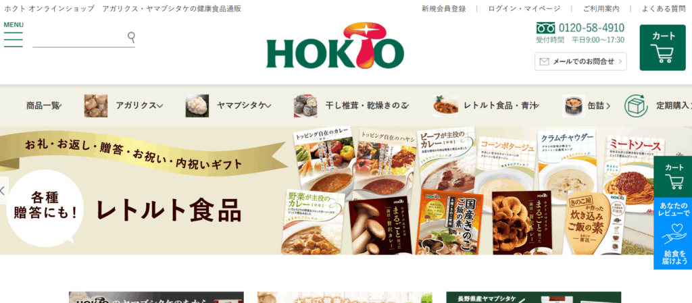The width and height of the screenshot is (692, 303).
Task: Go to よくある質問 page
Action: tap(664, 8)
